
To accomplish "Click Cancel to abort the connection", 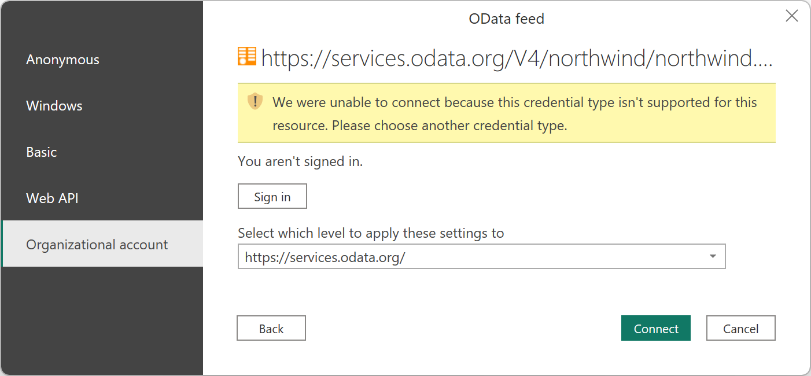I will [740, 328].
